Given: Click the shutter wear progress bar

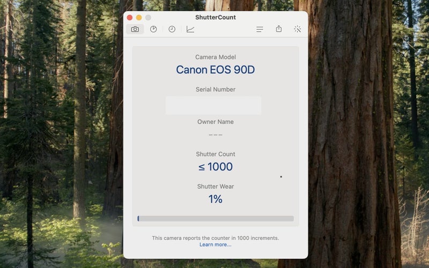Looking at the screenshot, I should pyautogui.click(x=216, y=219).
